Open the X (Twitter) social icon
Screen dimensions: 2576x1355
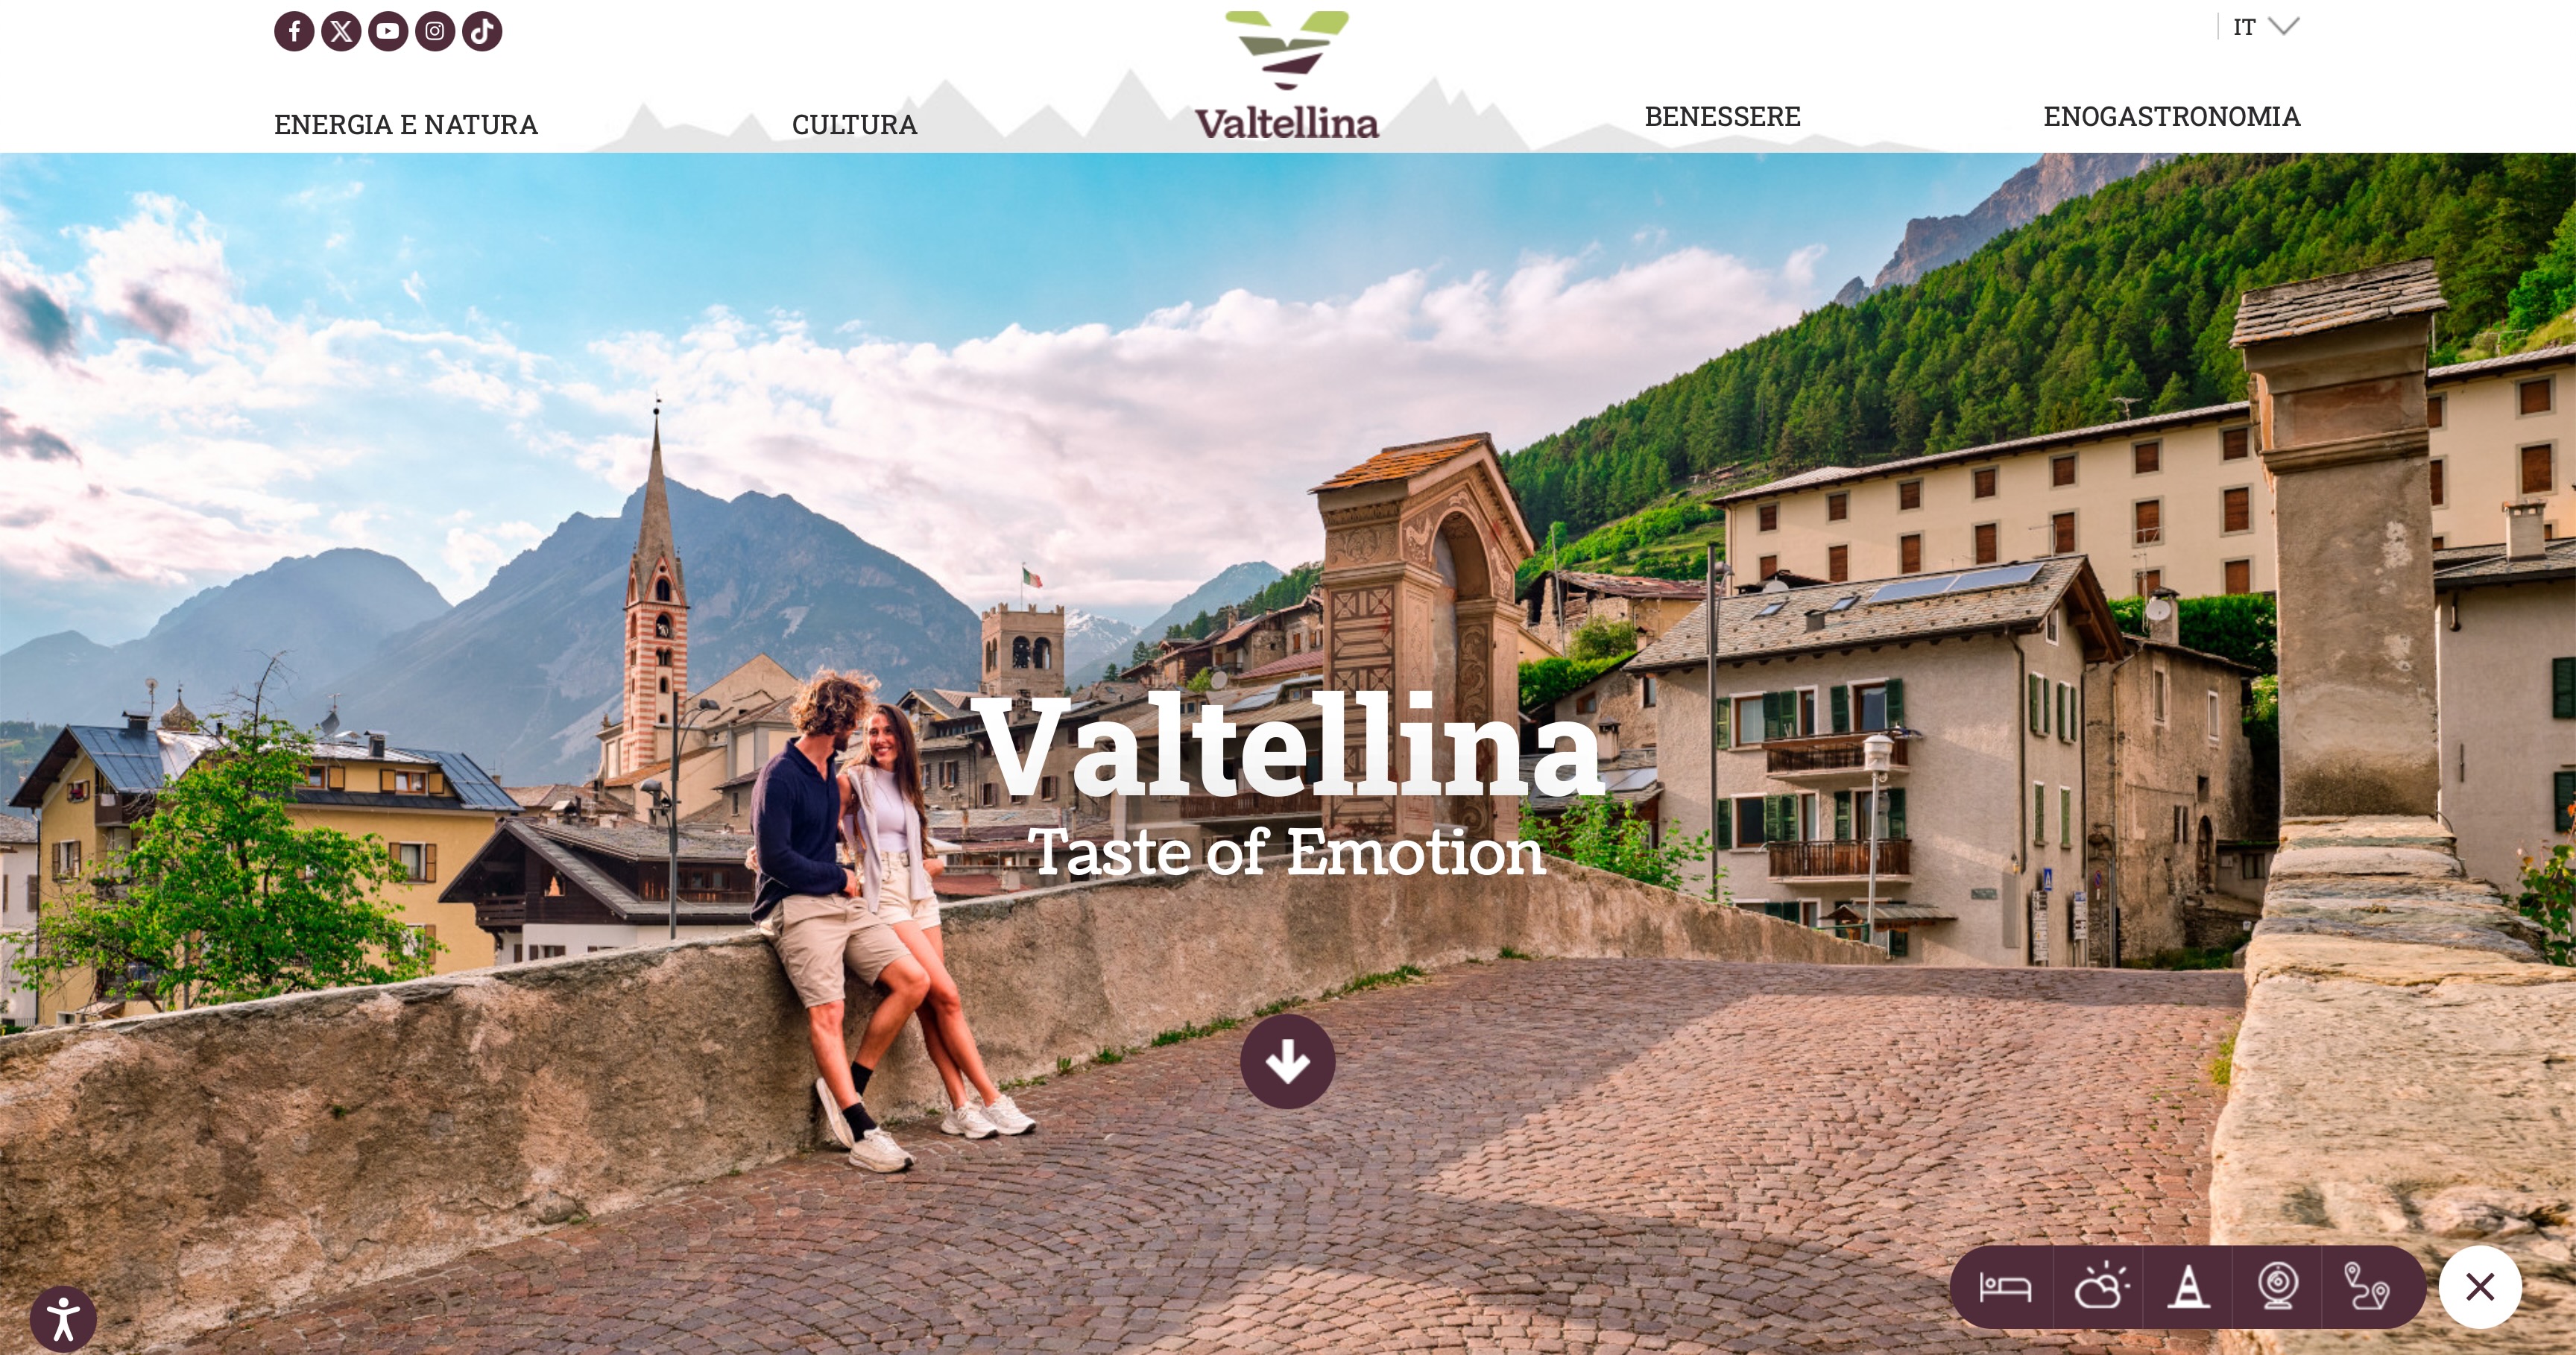[341, 31]
